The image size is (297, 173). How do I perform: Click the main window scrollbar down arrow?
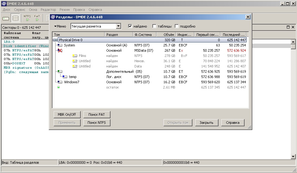[x=293, y=157]
